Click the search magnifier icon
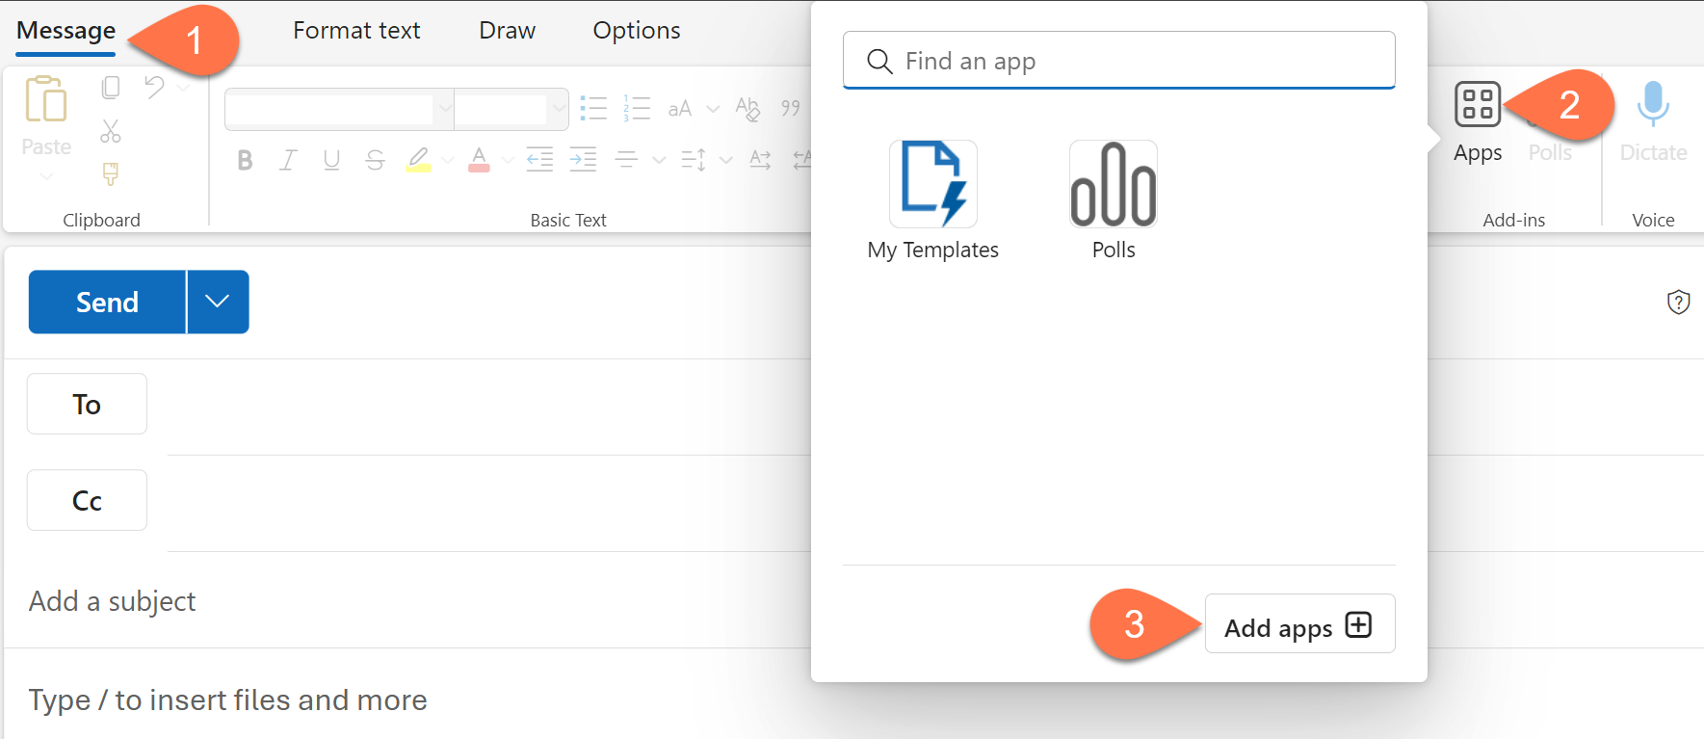1704x739 pixels. click(879, 62)
